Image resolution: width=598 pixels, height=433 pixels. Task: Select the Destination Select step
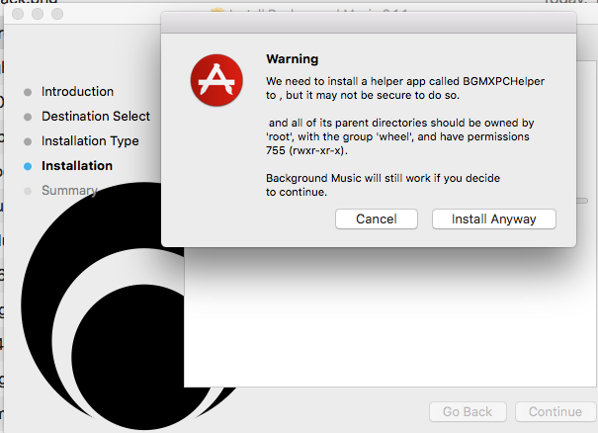click(x=96, y=117)
